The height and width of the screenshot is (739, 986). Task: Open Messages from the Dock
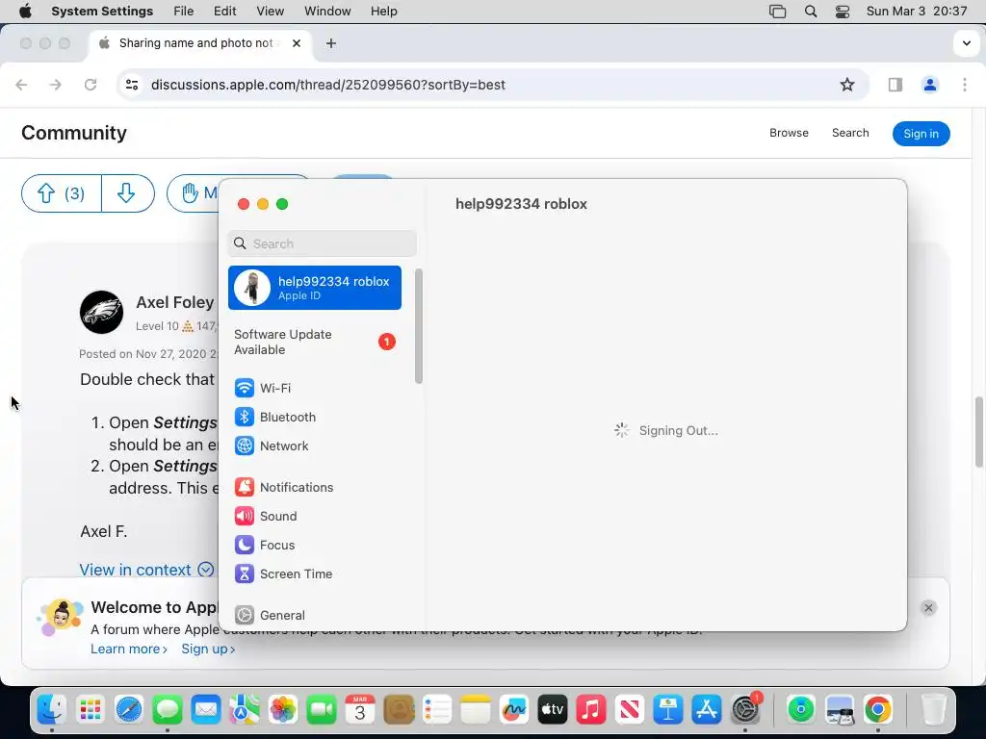click(168, 710)
